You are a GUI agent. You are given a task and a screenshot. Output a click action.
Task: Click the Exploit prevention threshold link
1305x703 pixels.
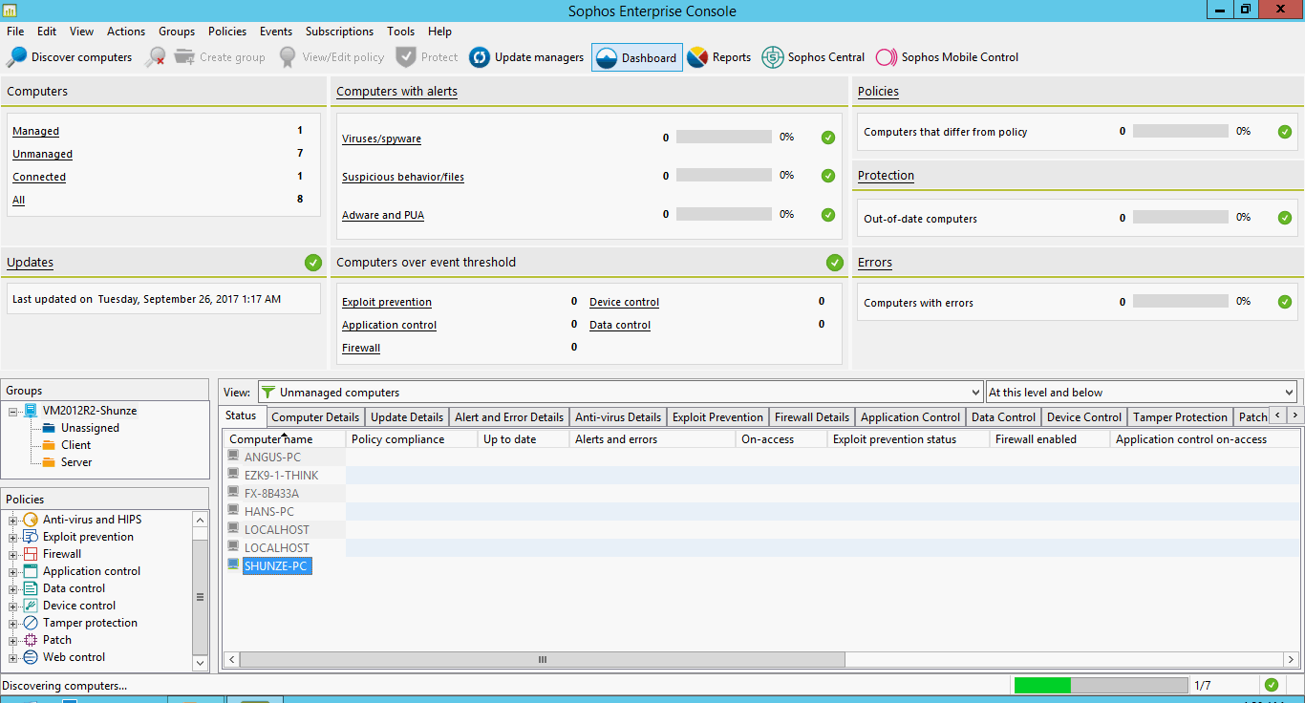387,302
